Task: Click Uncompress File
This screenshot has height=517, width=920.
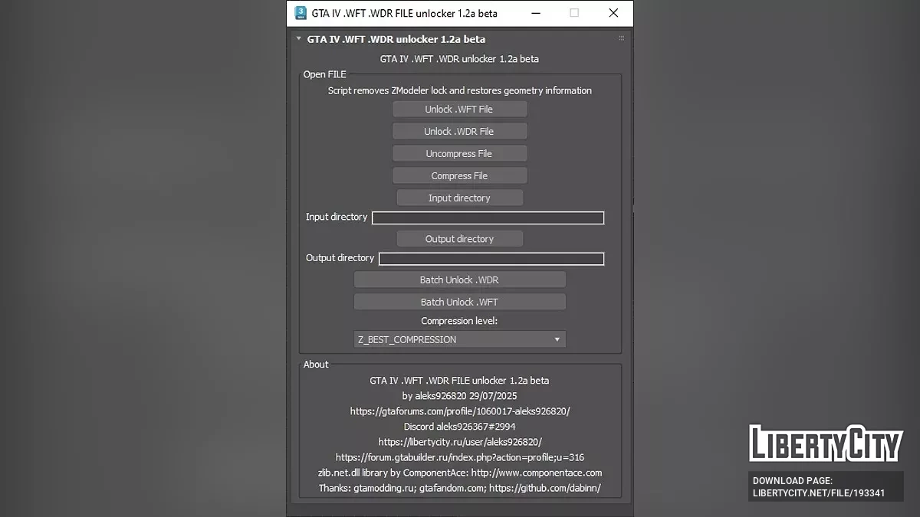Action: (459, 154)
